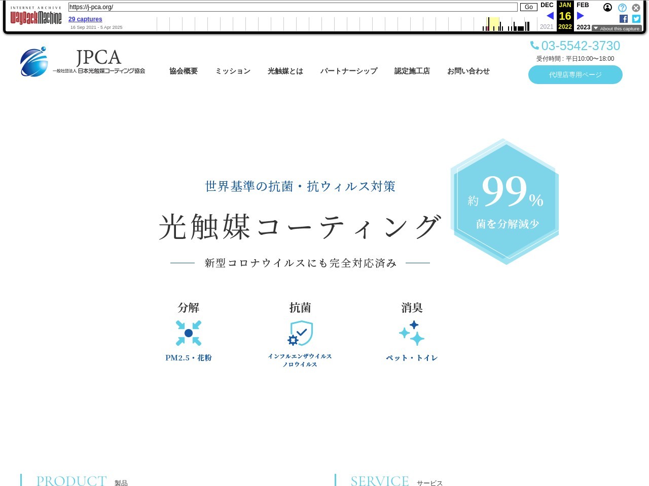Image resolution: width=649 pixels, height=486 pixels.
Task: Share capture on Facebook icon
Action: click(624, 19)
